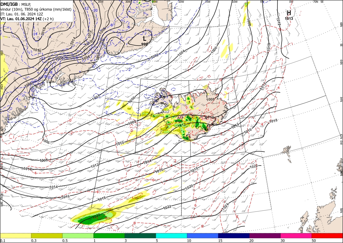Select the dark green 3–5 legend band

pos(140,235)
